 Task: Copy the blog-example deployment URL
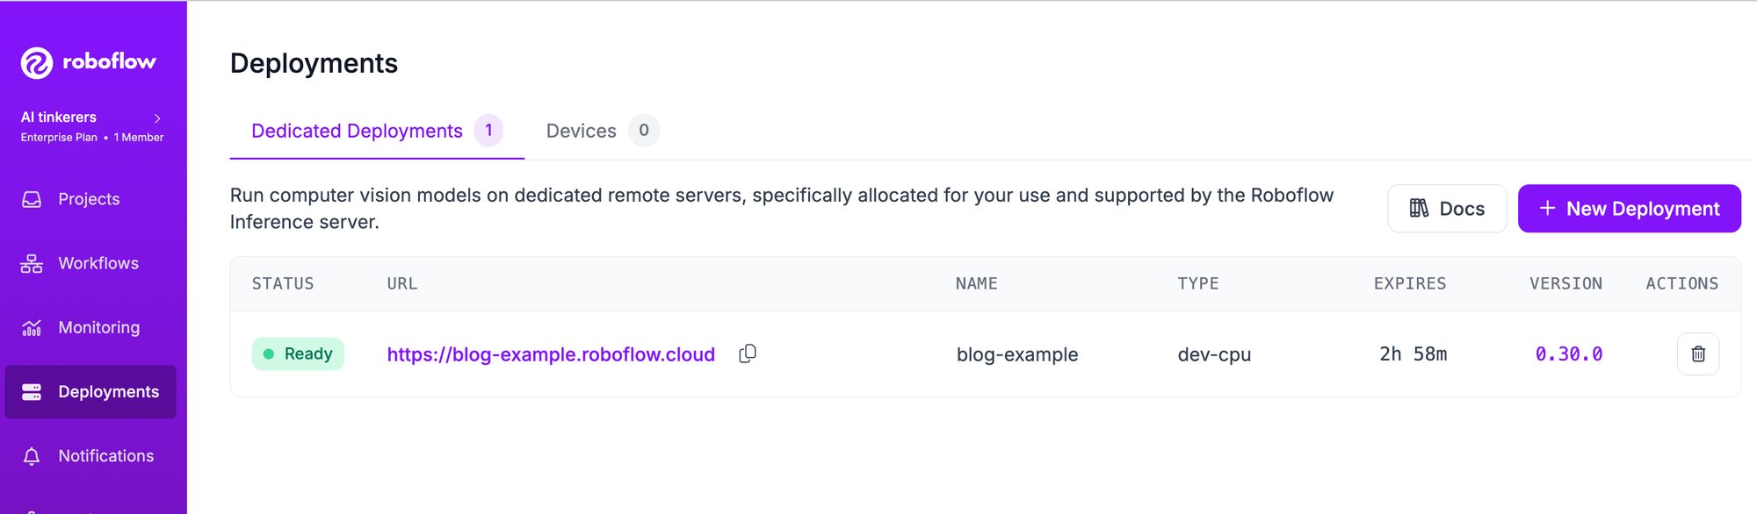[x=748, y=353]
